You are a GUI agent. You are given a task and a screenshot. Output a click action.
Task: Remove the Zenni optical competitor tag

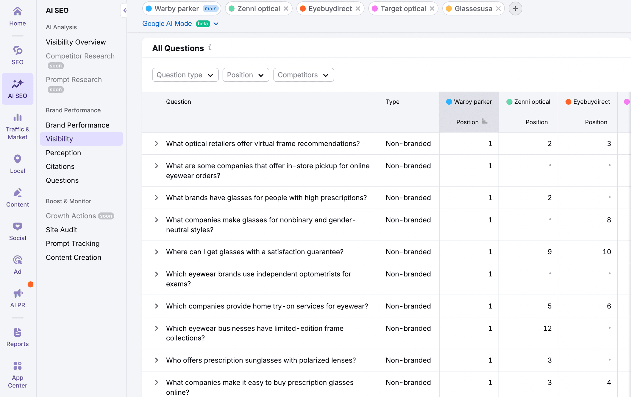pos(286,9)
